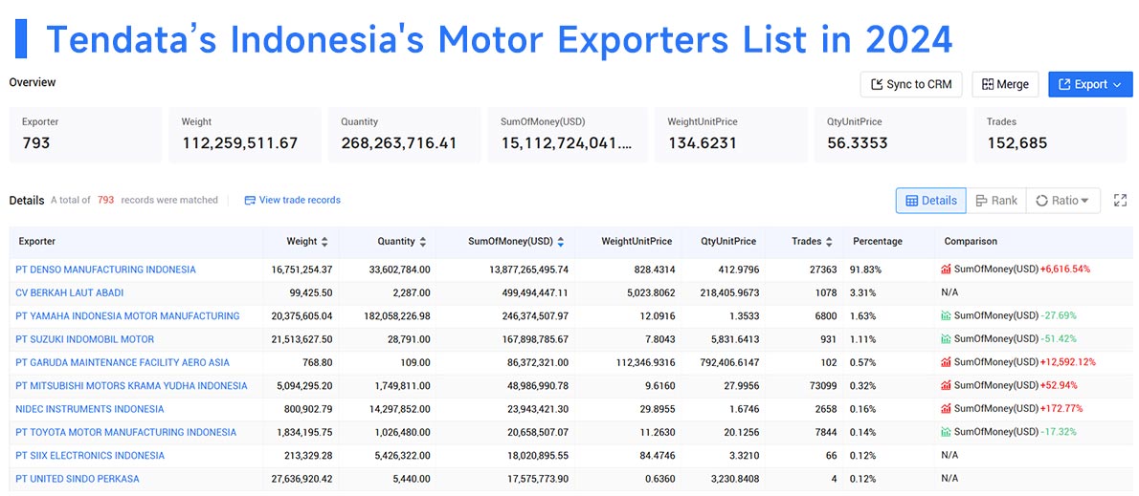Image resolution: width=1139 pixels, height=496 pixels.
Task: Open the Export dropdown button
Action: pyautogui.click(x=1090, y=84)
